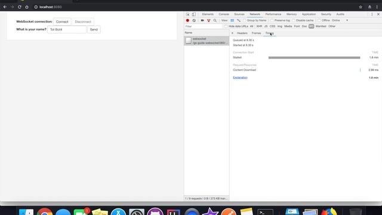Reload the localhost page
The width and height of the screenshot is (382, 215).
click(20, 7)
